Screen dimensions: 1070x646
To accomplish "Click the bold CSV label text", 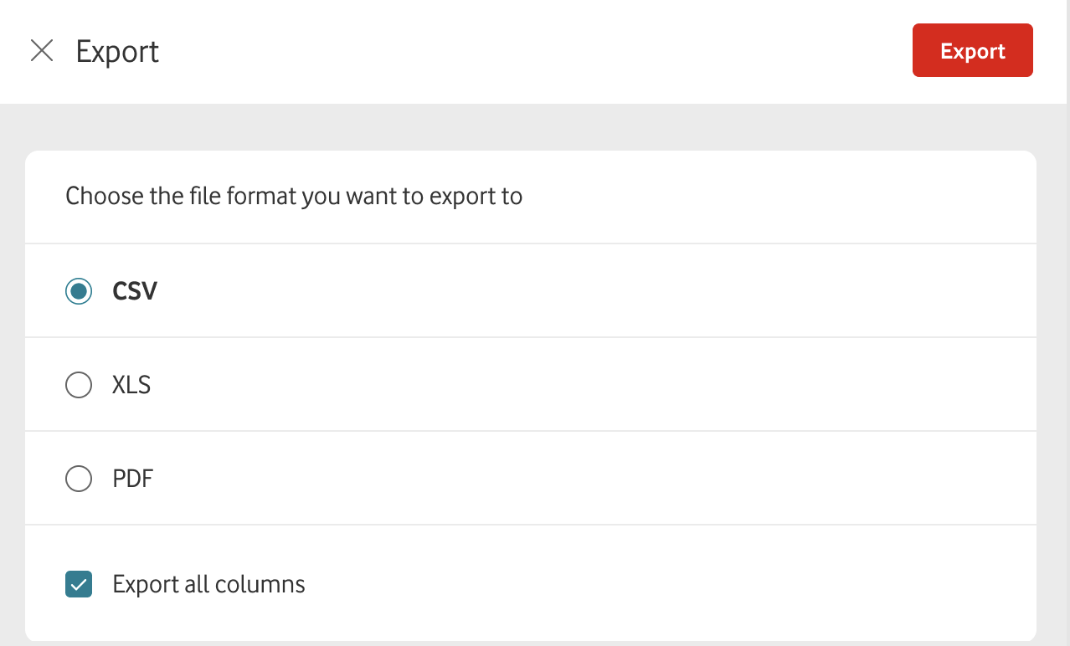I will coord(135,291).
